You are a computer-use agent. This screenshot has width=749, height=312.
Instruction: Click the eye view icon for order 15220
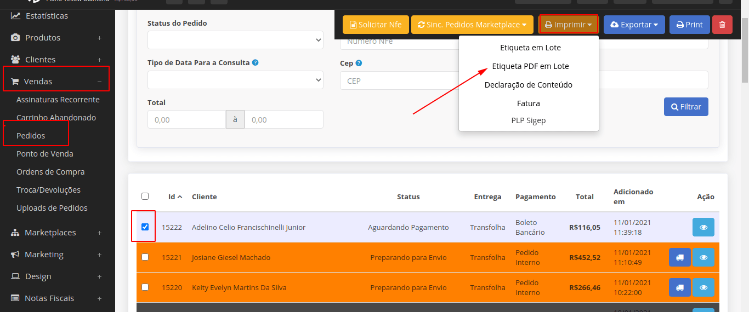tap(703, 287)
